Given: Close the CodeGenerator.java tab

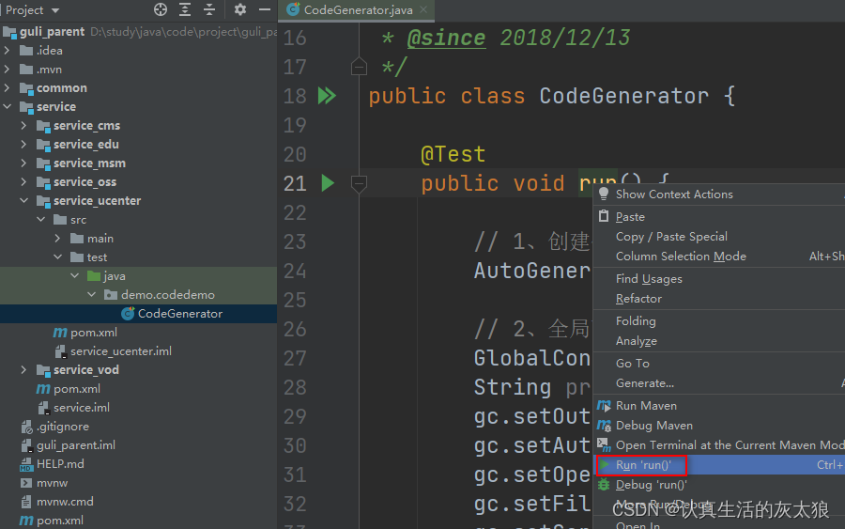Looking at the screenshot, I should [423, 9].
